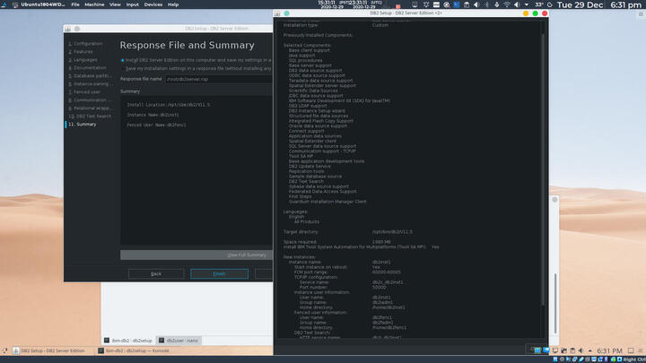Open the VirtualBox Help menu
This screenshot has width=646, height=363.
[x=173, y=4]
